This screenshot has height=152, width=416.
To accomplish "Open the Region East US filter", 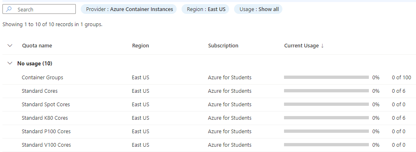I will click(205, 9).
